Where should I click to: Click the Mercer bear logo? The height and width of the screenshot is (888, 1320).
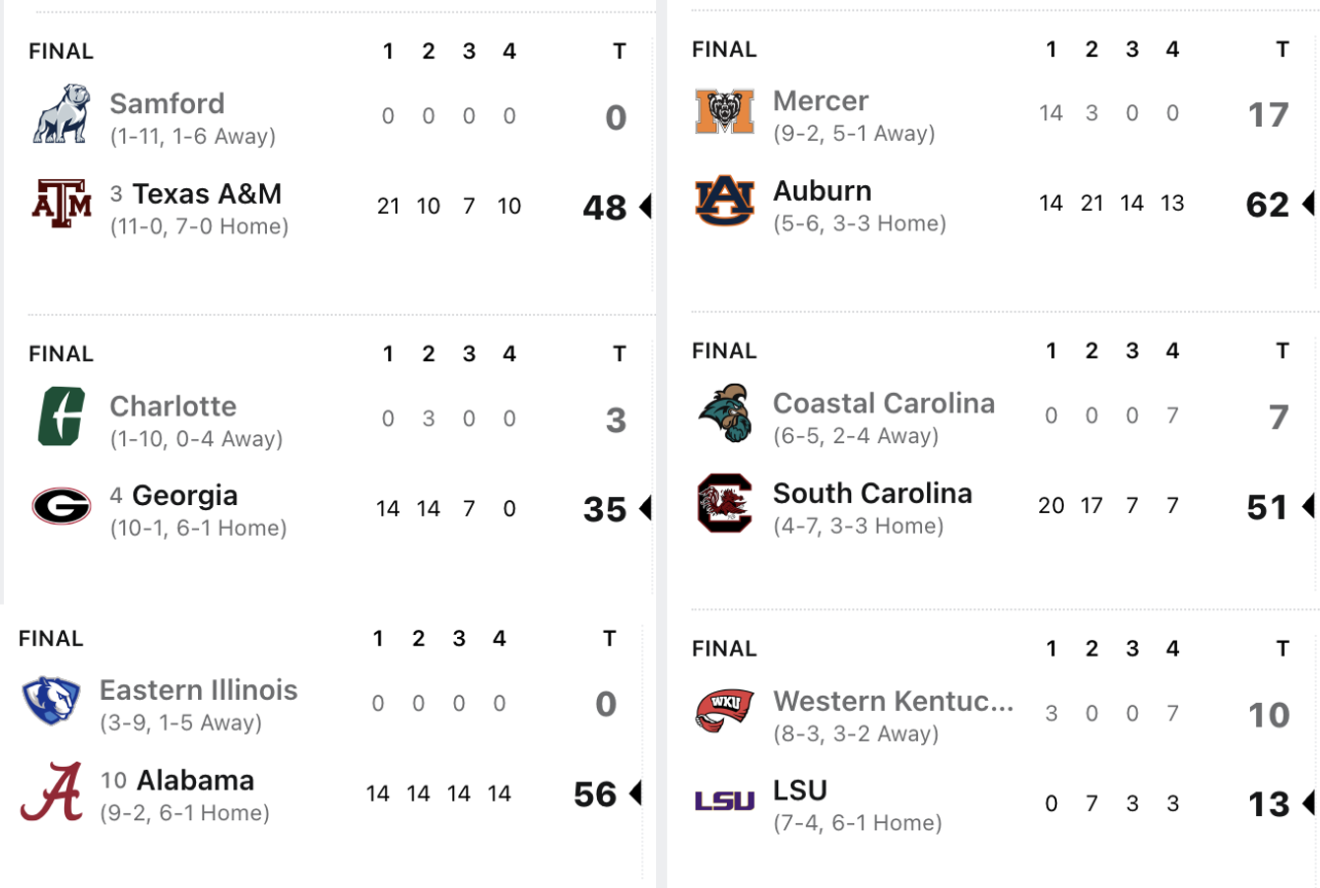pos(724,112)
